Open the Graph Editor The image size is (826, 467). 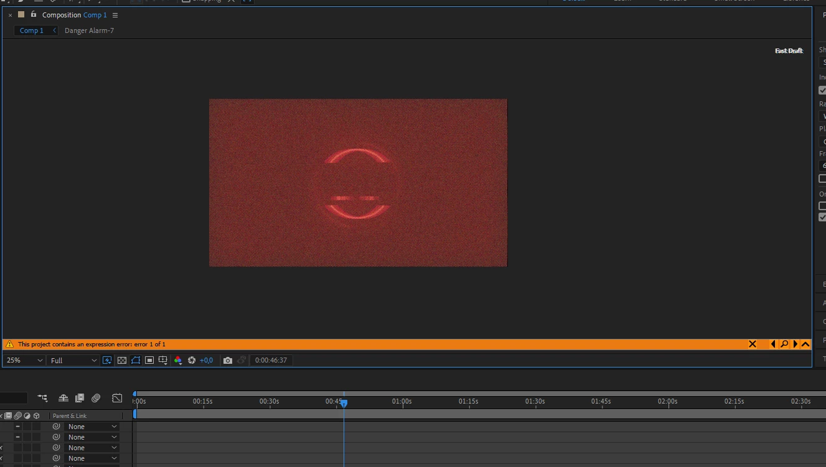click(117, 398)
